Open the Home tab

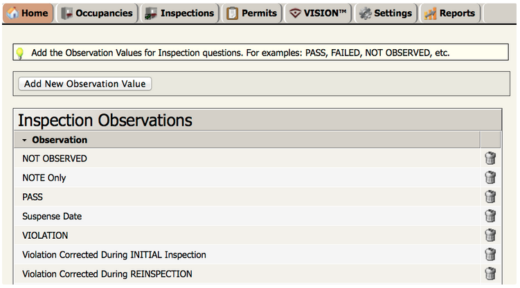tap(28, 13)
